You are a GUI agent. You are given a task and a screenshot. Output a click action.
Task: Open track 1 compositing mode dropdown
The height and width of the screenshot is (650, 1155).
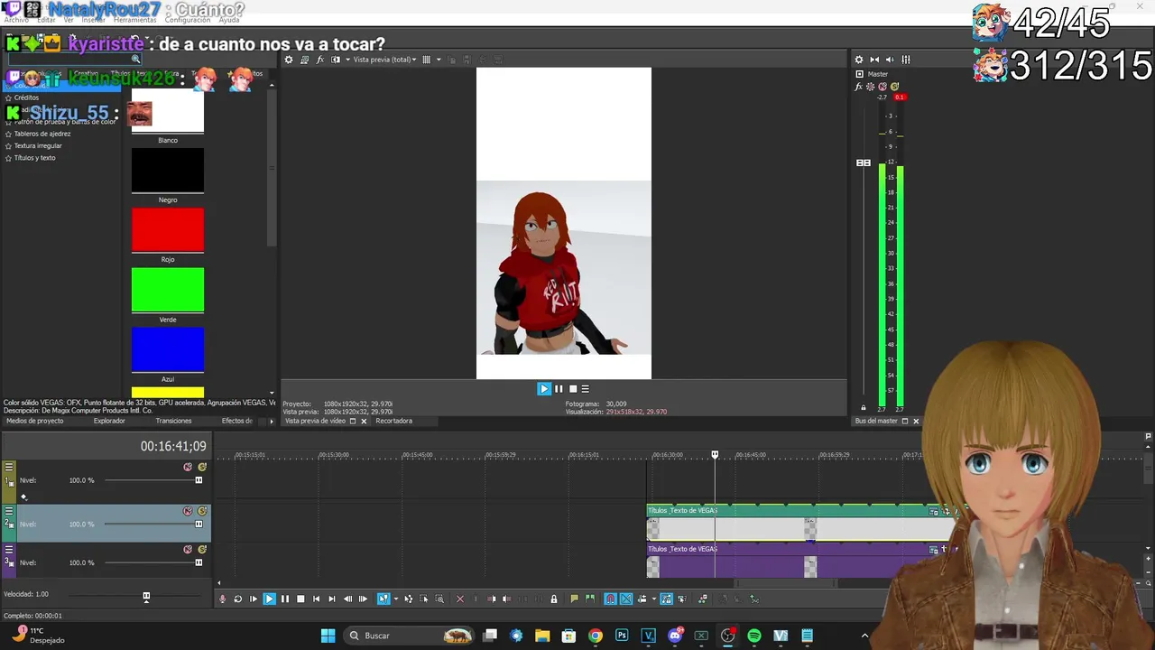pos(23,497)
